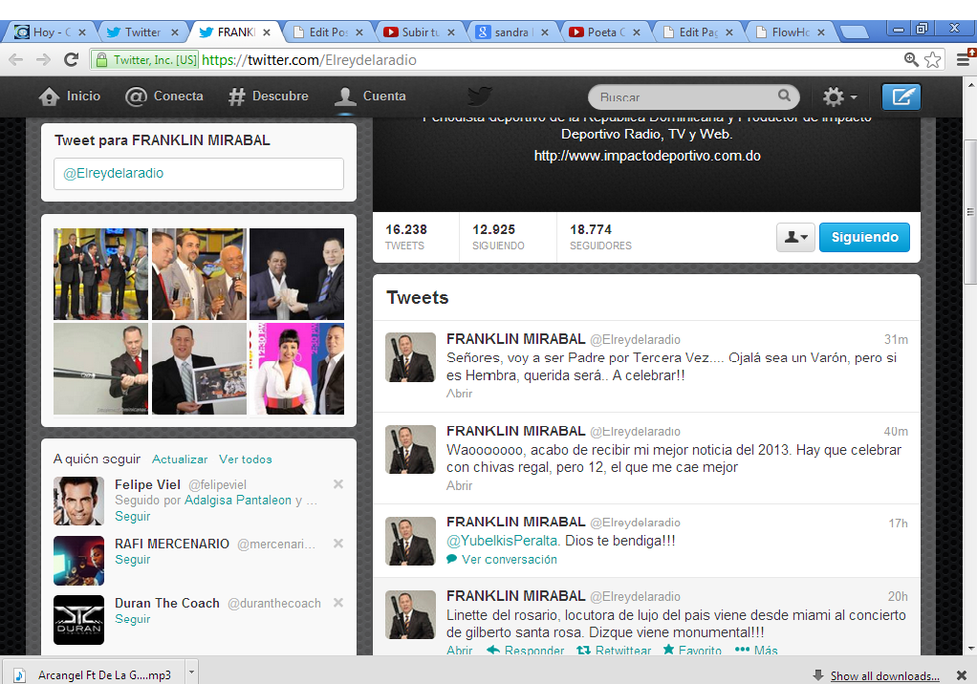Click the search magnifier in Buscar box
The height and width of the screenshot is (684, 977).
pyautogui.click(x=784, y=96)
